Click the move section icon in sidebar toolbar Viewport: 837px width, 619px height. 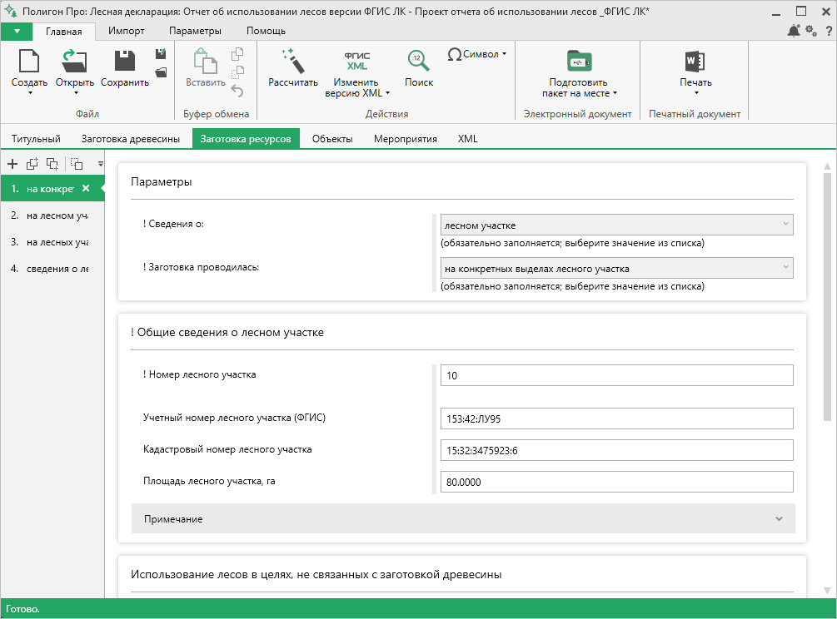tap(77, 164)
